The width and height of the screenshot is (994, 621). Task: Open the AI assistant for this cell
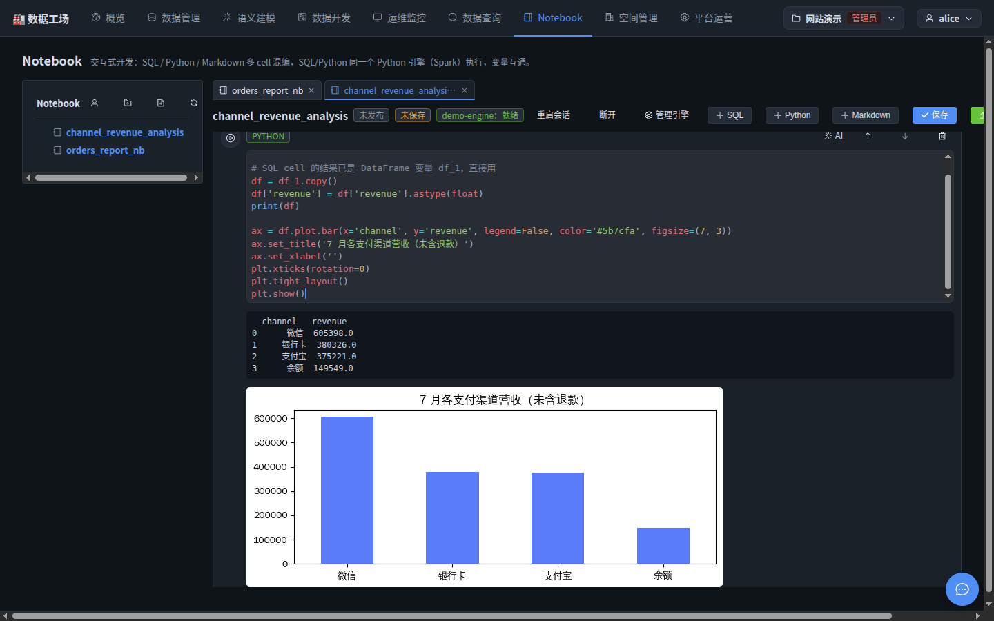[834, 136]
